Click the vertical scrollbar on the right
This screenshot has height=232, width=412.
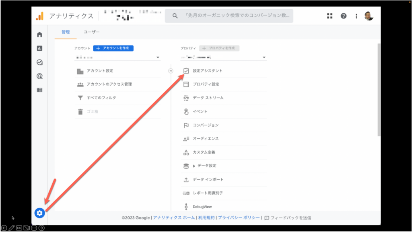(x=379, y=90)
